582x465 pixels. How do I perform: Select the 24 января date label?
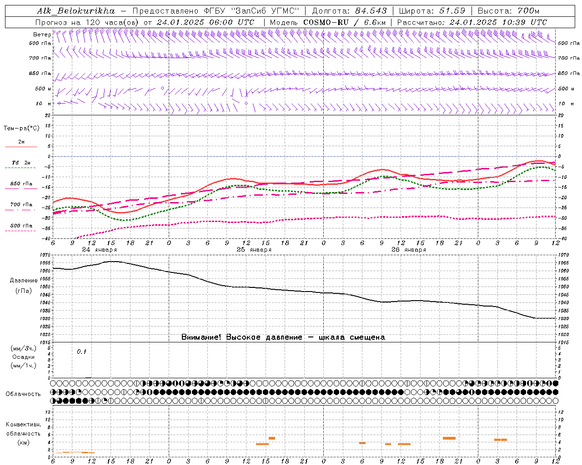pos(100,250)
